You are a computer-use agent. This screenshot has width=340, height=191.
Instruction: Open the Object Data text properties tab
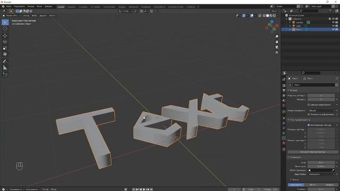(284, 138)
